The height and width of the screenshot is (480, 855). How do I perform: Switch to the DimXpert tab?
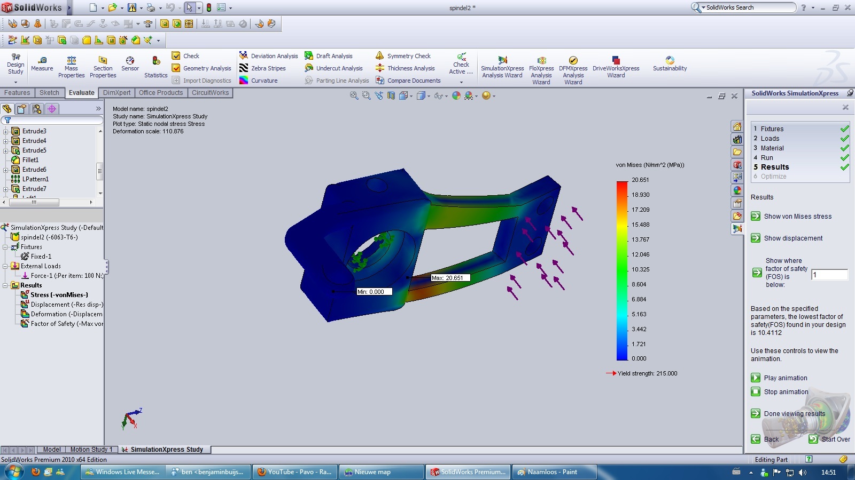[116, 93]
